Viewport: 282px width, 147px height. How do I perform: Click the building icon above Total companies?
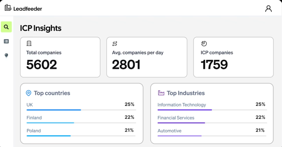click(29, 43)
